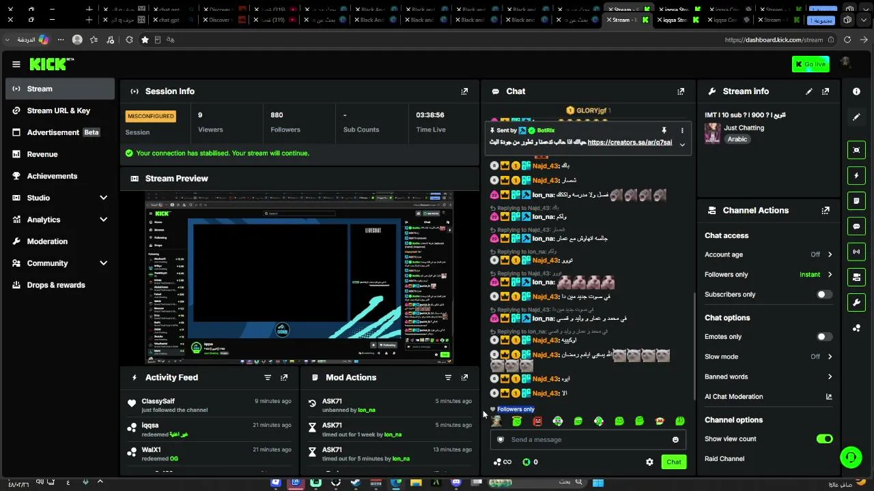Click the green Chat send button
874x491 pixels.
(x=674, y=462)
